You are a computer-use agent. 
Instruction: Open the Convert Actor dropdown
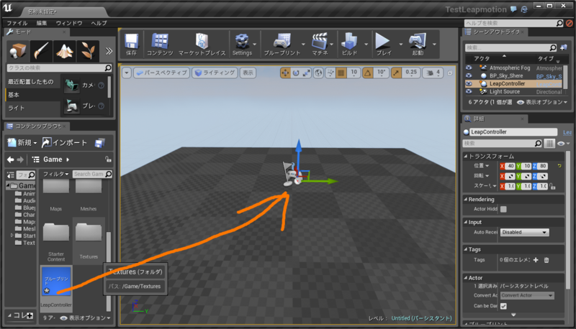(x=527, y=295)
